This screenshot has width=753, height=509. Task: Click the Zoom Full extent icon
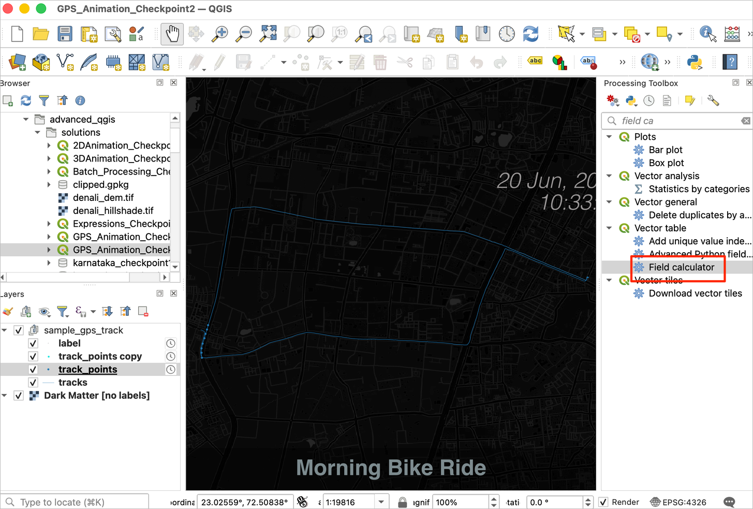pos(268,34)
